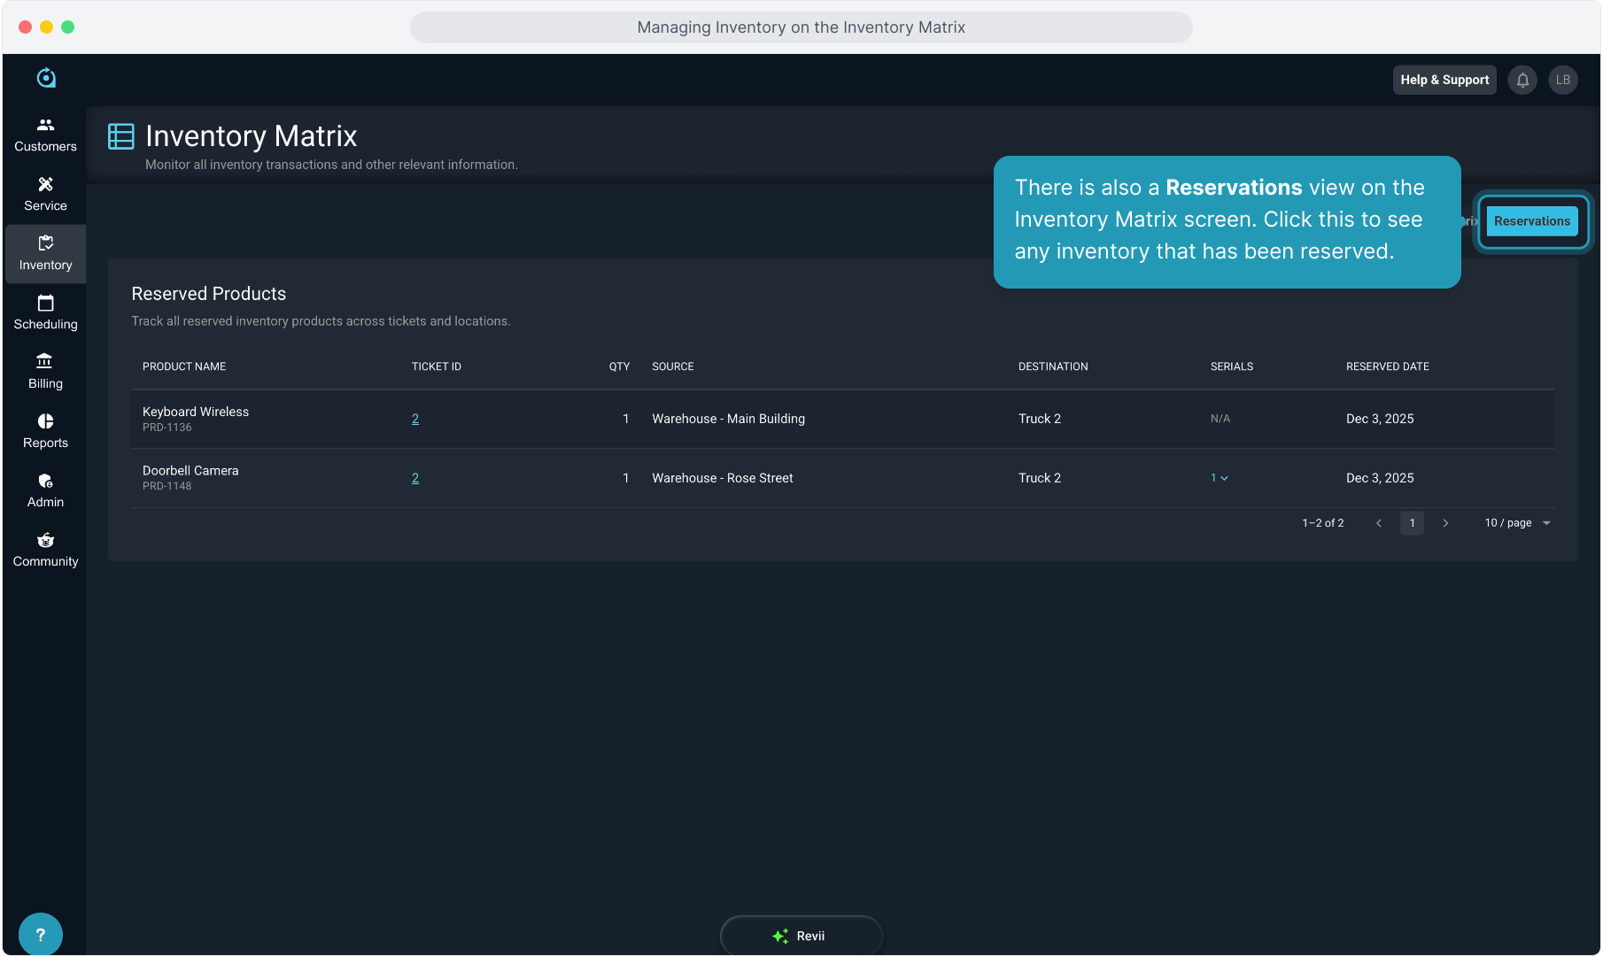
Task: Open the 10 / page size dropdown
Action: coord(1517,523)
